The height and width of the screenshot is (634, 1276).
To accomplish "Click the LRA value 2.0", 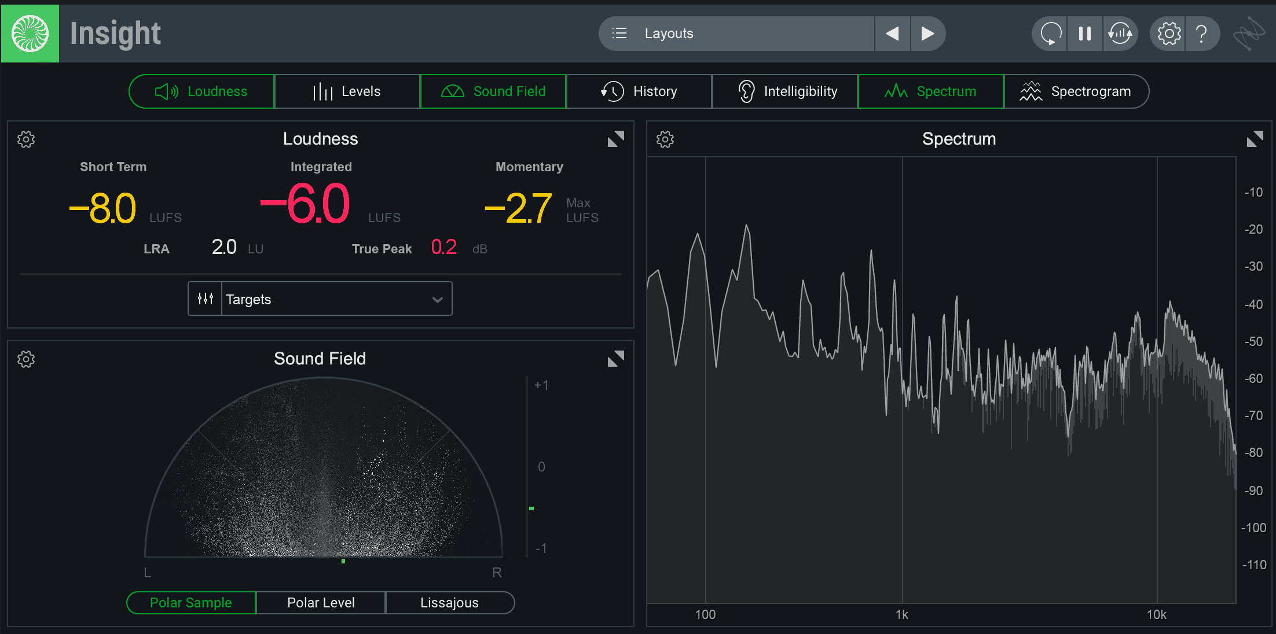I will click(224, 248).
